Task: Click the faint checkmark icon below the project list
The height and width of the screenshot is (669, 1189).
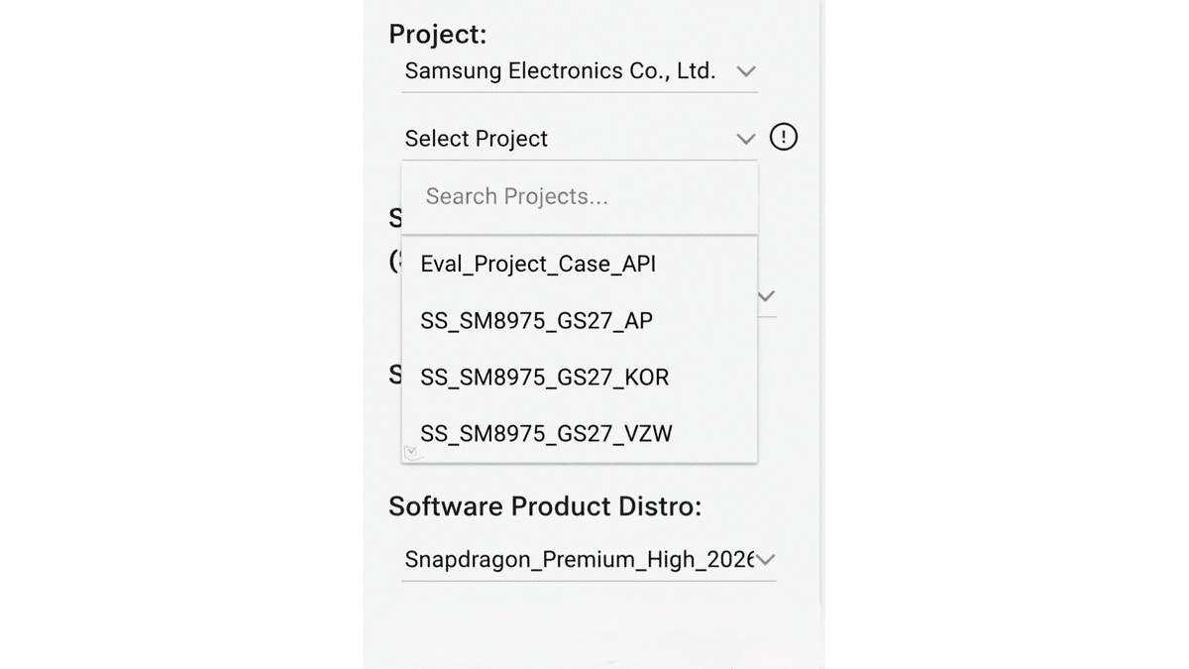Action: (x=413, y=453)
